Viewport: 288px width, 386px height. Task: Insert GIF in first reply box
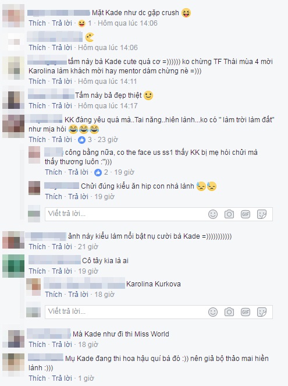[245, 214]
